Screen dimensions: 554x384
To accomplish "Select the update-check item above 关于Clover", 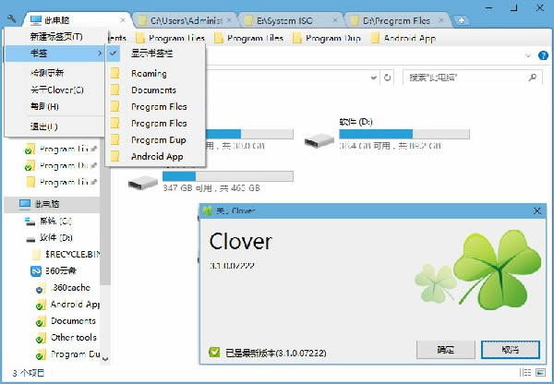I will click(47, 73).
